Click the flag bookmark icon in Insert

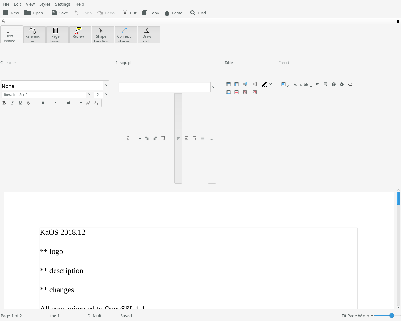pos(317,84)
